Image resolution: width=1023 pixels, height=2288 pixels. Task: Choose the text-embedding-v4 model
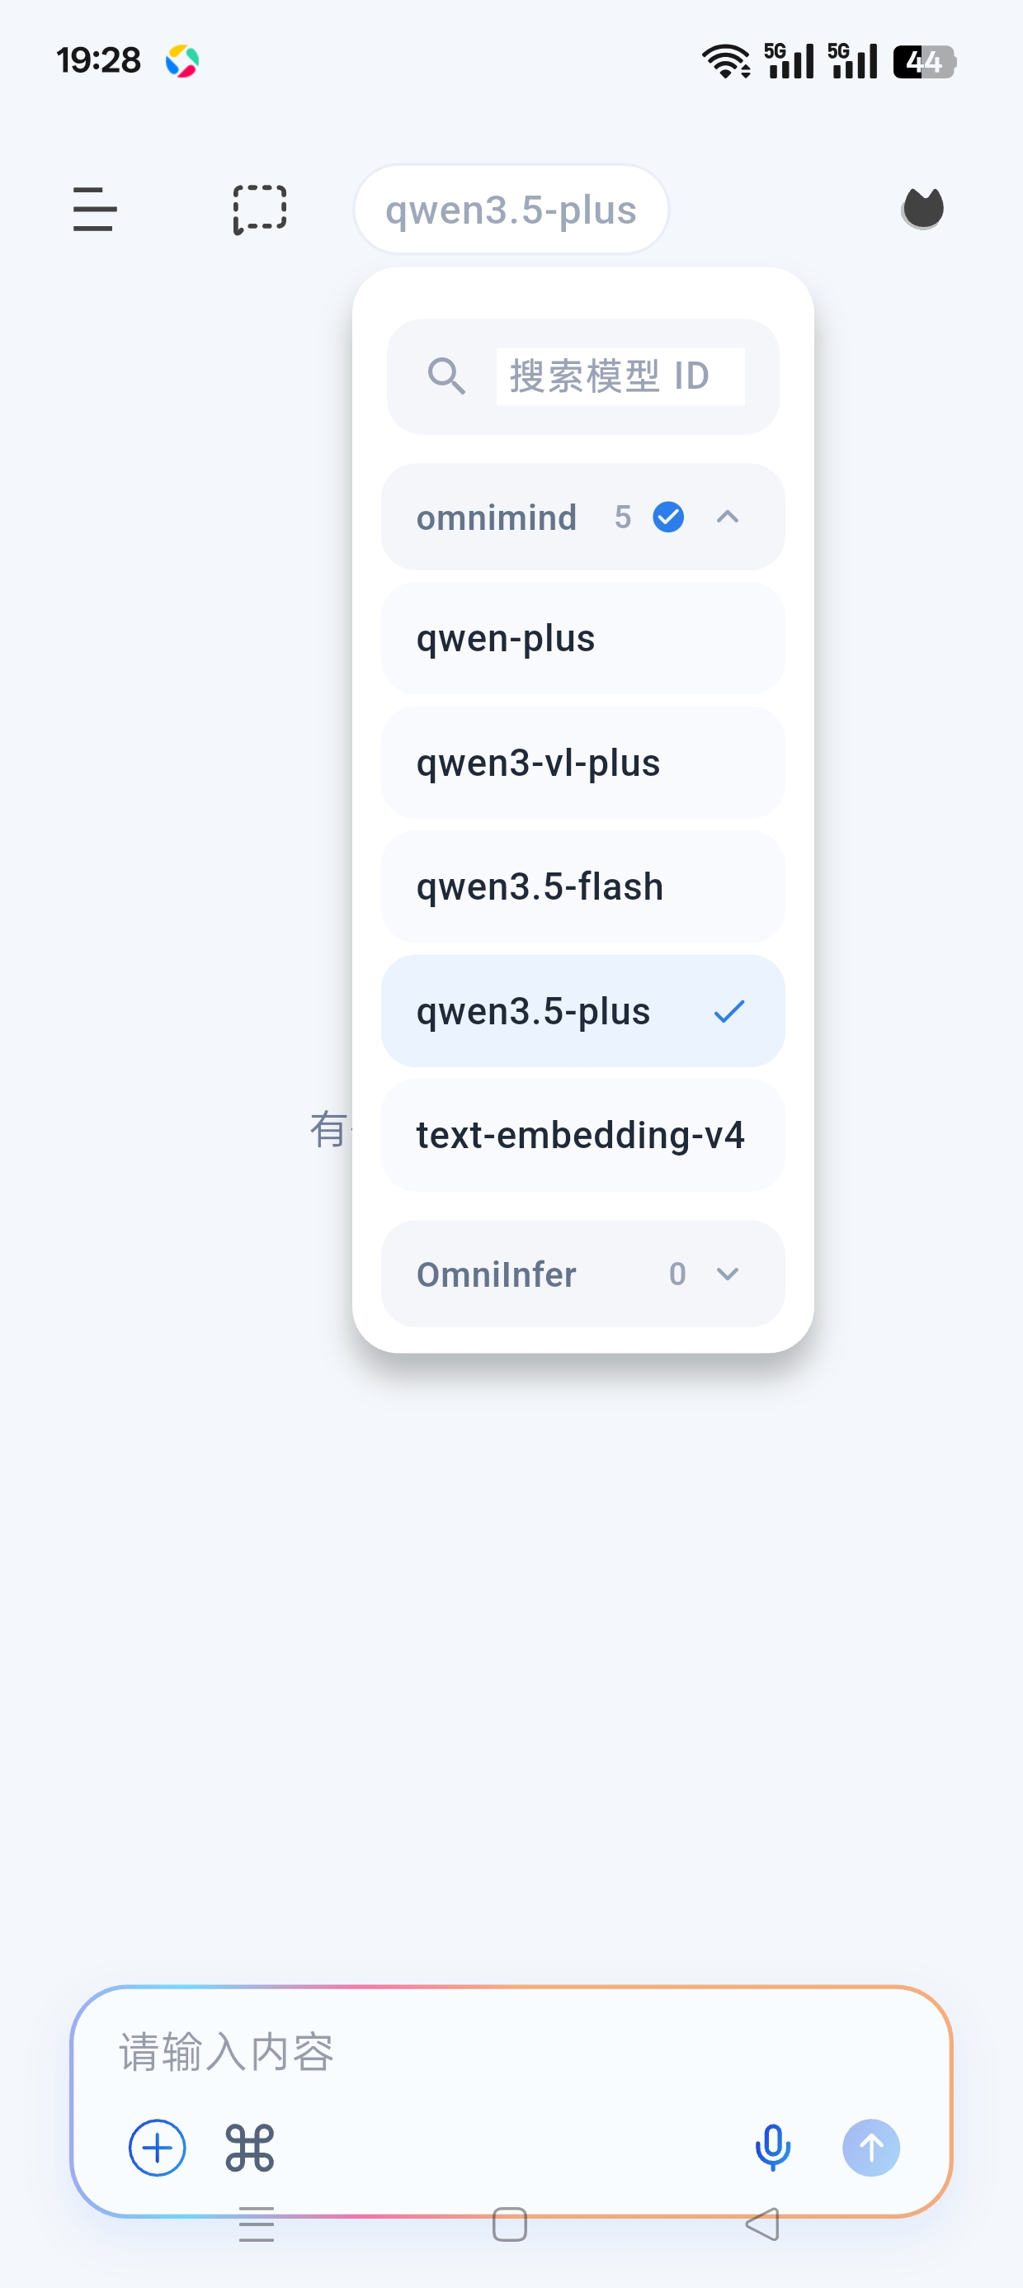(582, 1135)
